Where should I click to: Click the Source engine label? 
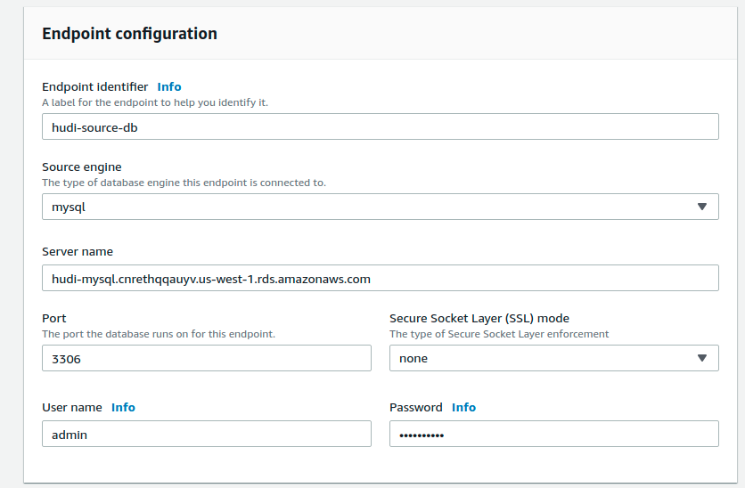point(81,167)
